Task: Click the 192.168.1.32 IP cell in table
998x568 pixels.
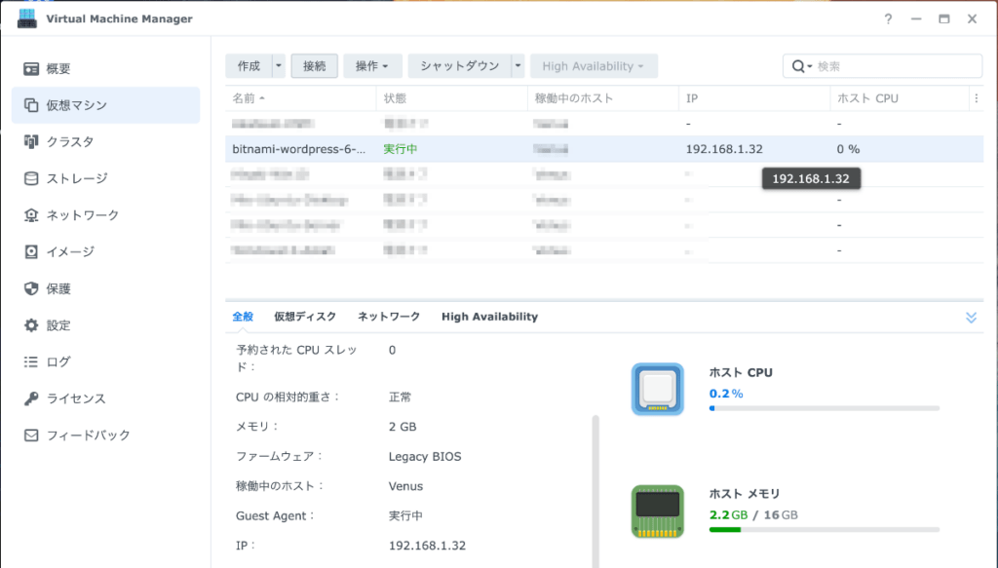Action: point(724,149)
